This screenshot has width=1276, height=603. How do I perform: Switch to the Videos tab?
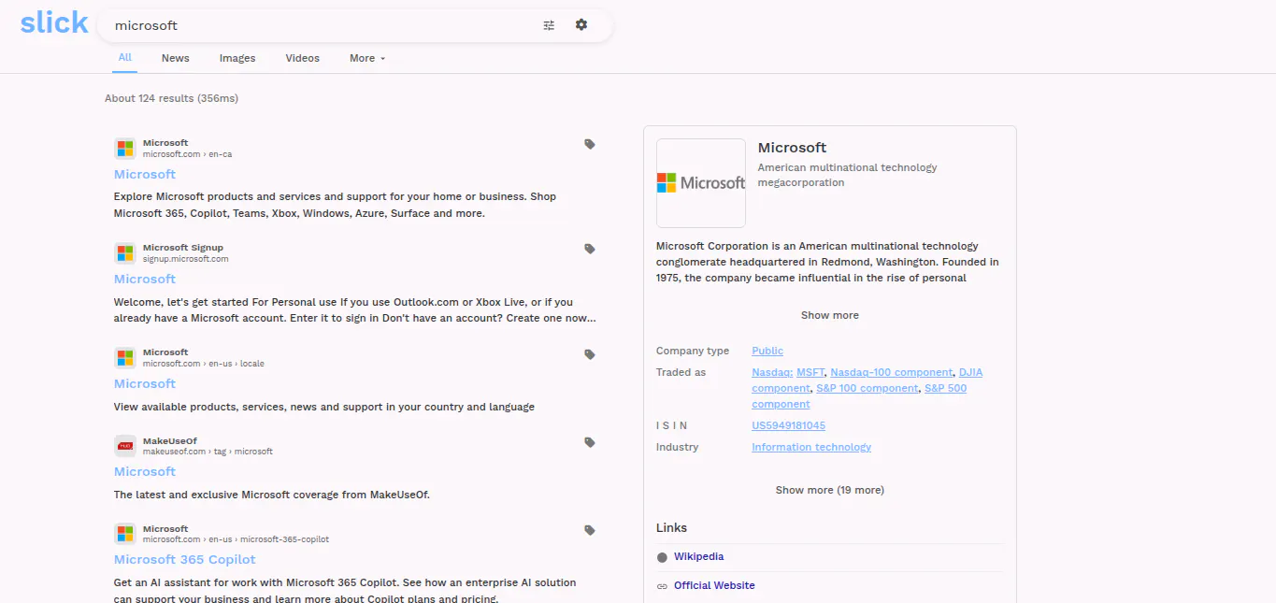coord(303,58)
